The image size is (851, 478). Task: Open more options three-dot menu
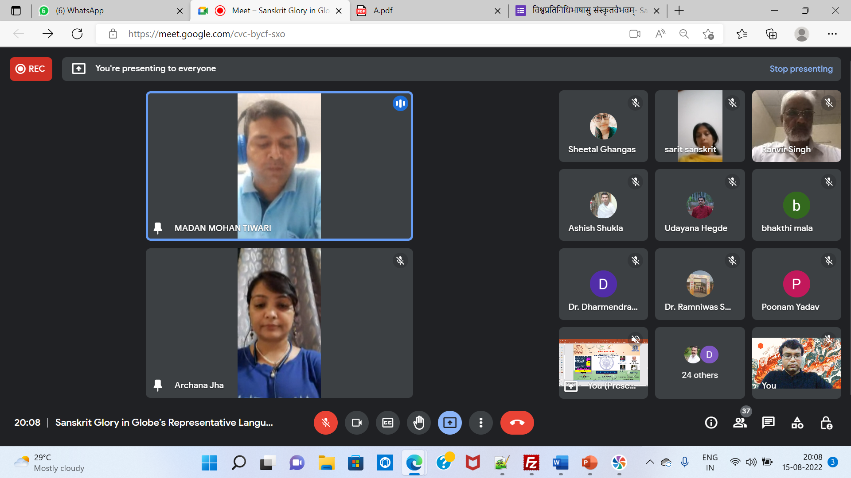pyautogui.click(x=480, y=423)
